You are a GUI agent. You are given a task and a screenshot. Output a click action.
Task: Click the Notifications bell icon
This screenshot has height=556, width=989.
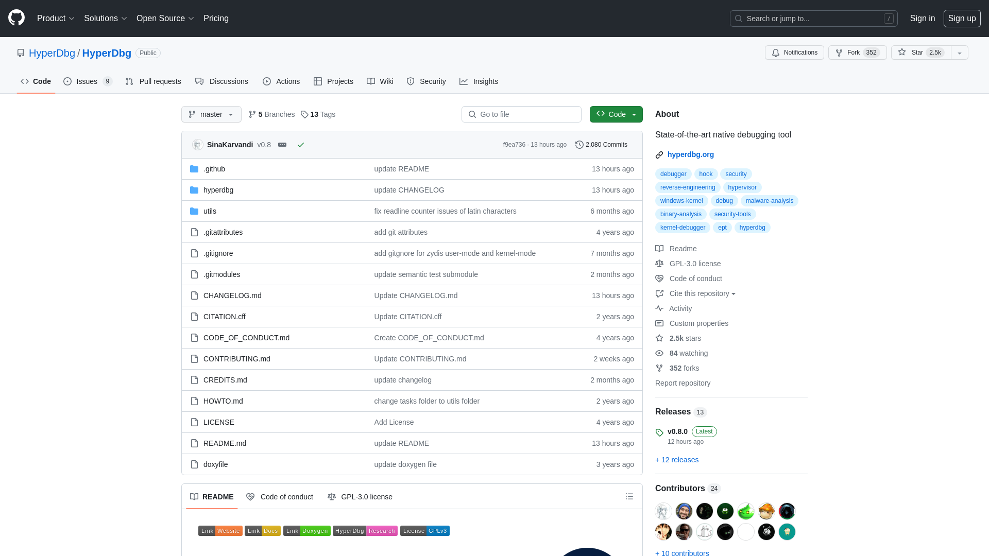pos(776,53)
